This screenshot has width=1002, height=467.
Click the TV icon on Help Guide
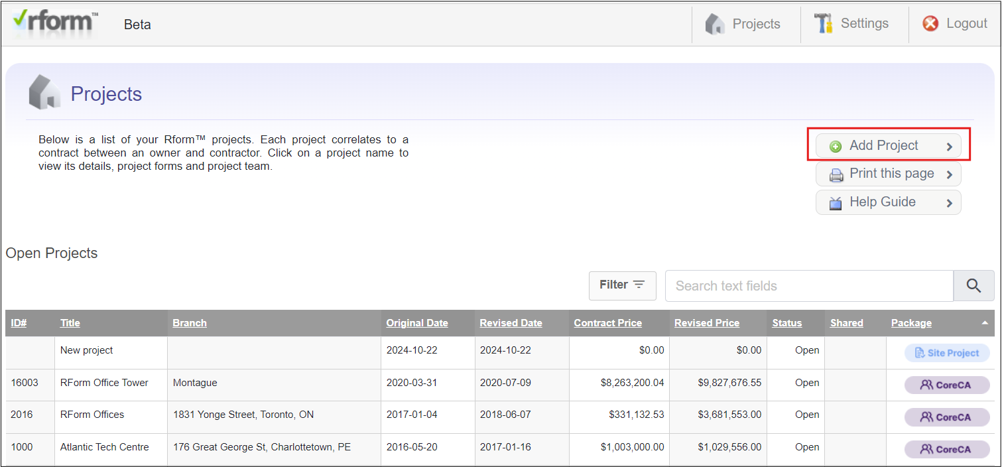point(836,203)
